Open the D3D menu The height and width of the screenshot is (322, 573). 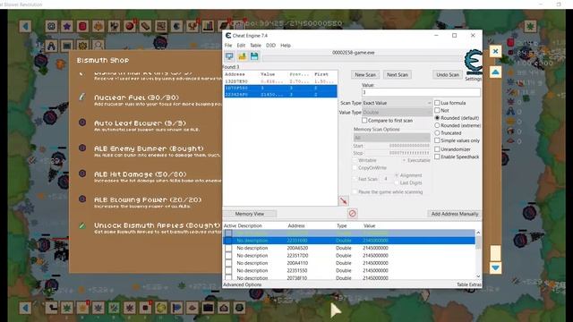[270, 46]
